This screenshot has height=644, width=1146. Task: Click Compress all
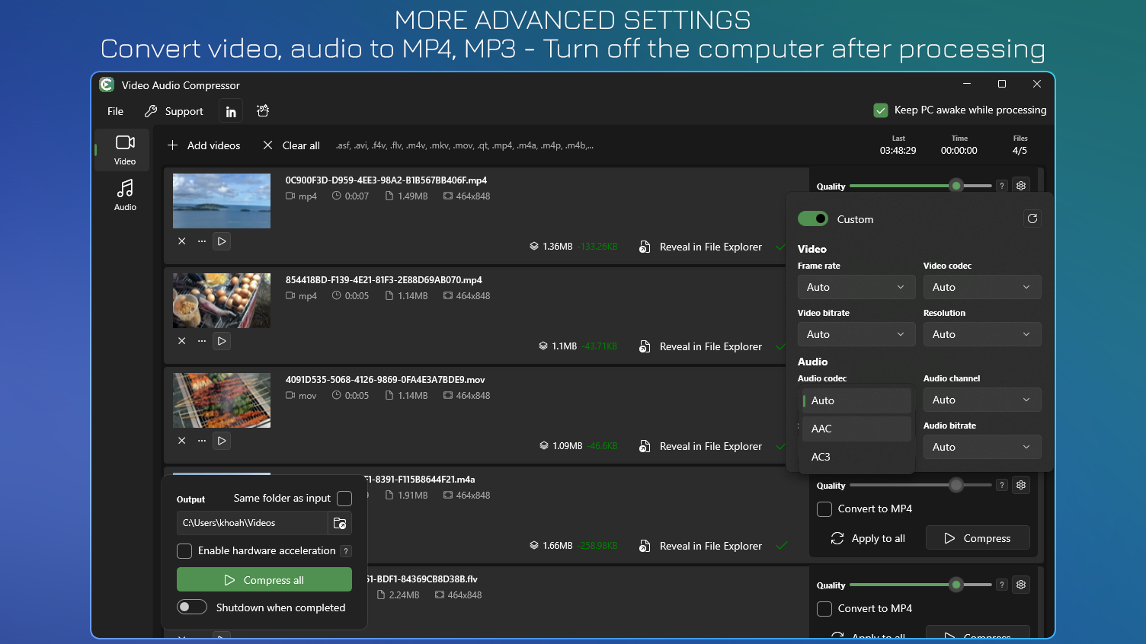264,579
